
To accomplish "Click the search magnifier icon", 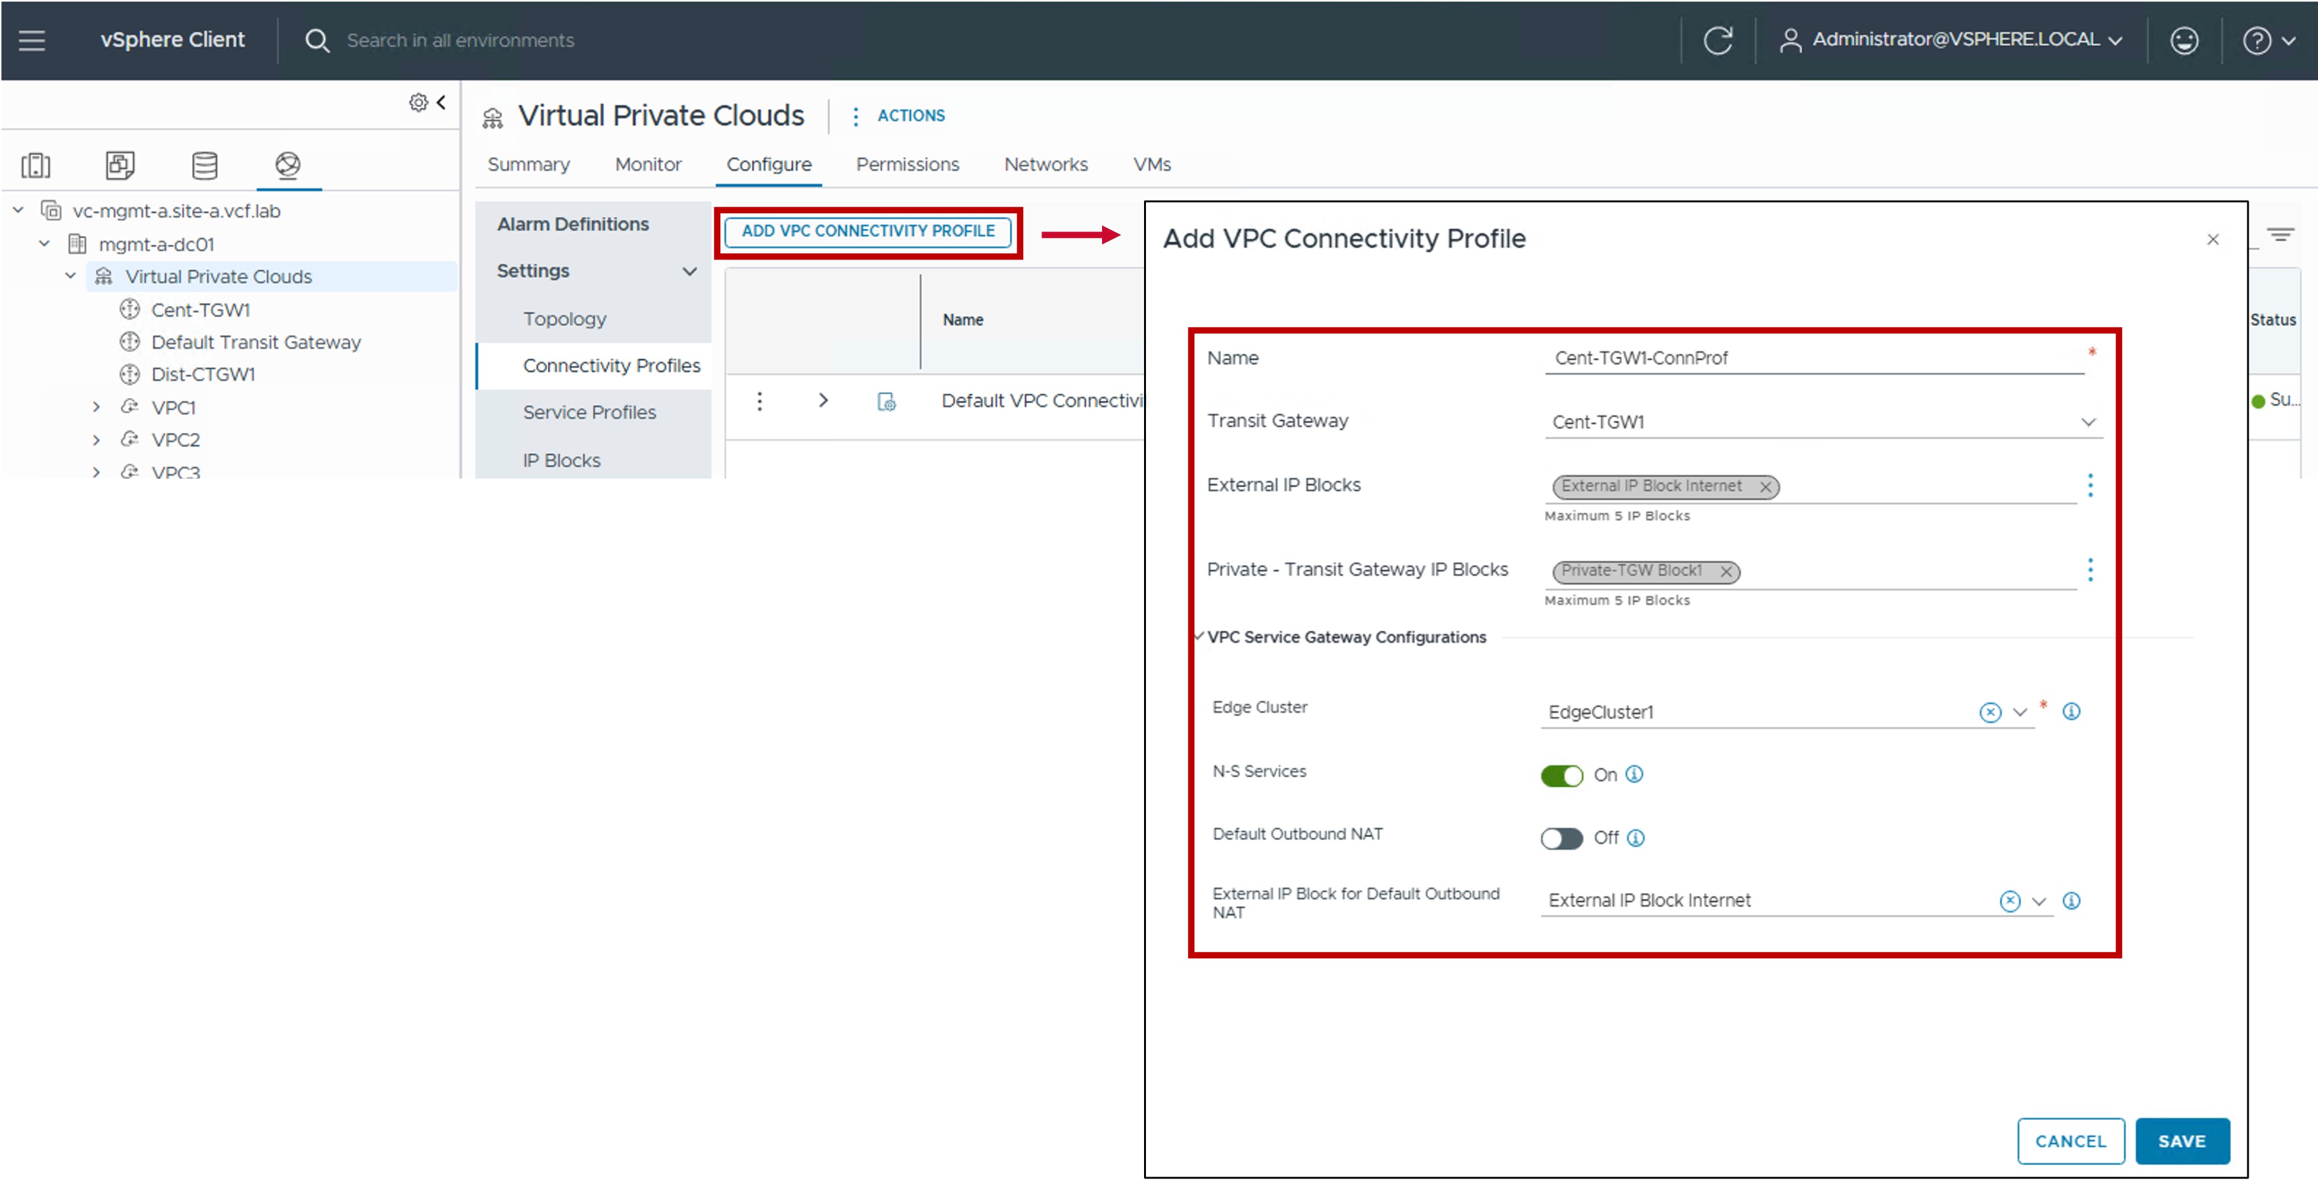I will pyautogui.click(x=317, y=41).
